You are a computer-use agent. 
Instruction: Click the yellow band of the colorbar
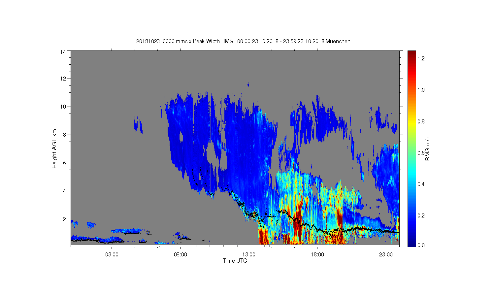click(x=412, y=124)
